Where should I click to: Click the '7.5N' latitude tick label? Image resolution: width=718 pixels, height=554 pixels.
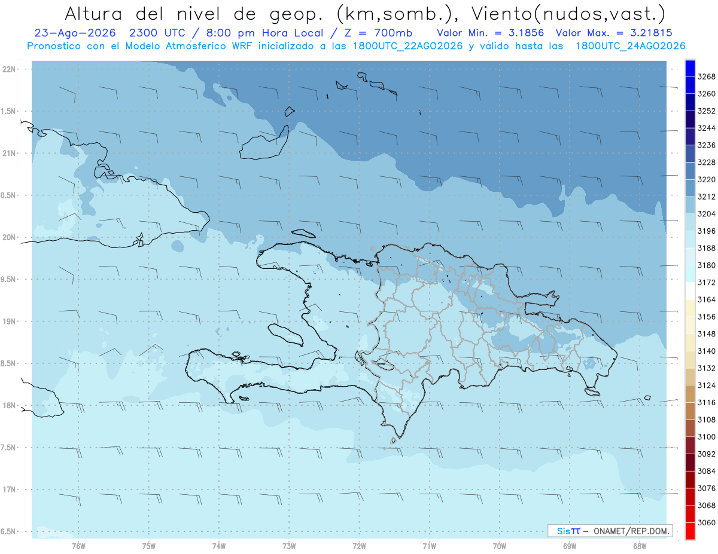click(8, 448)
